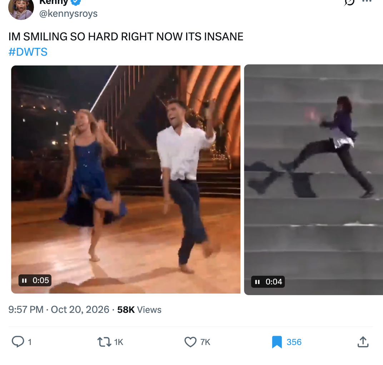
Task: Click the 356 bookmarks count
Action: coord(294,342)
